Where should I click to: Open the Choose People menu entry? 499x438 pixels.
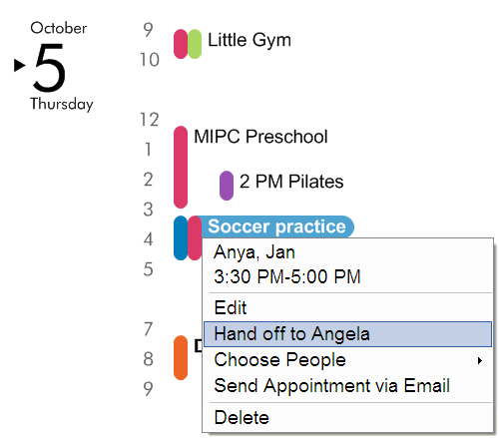[347, 360]
